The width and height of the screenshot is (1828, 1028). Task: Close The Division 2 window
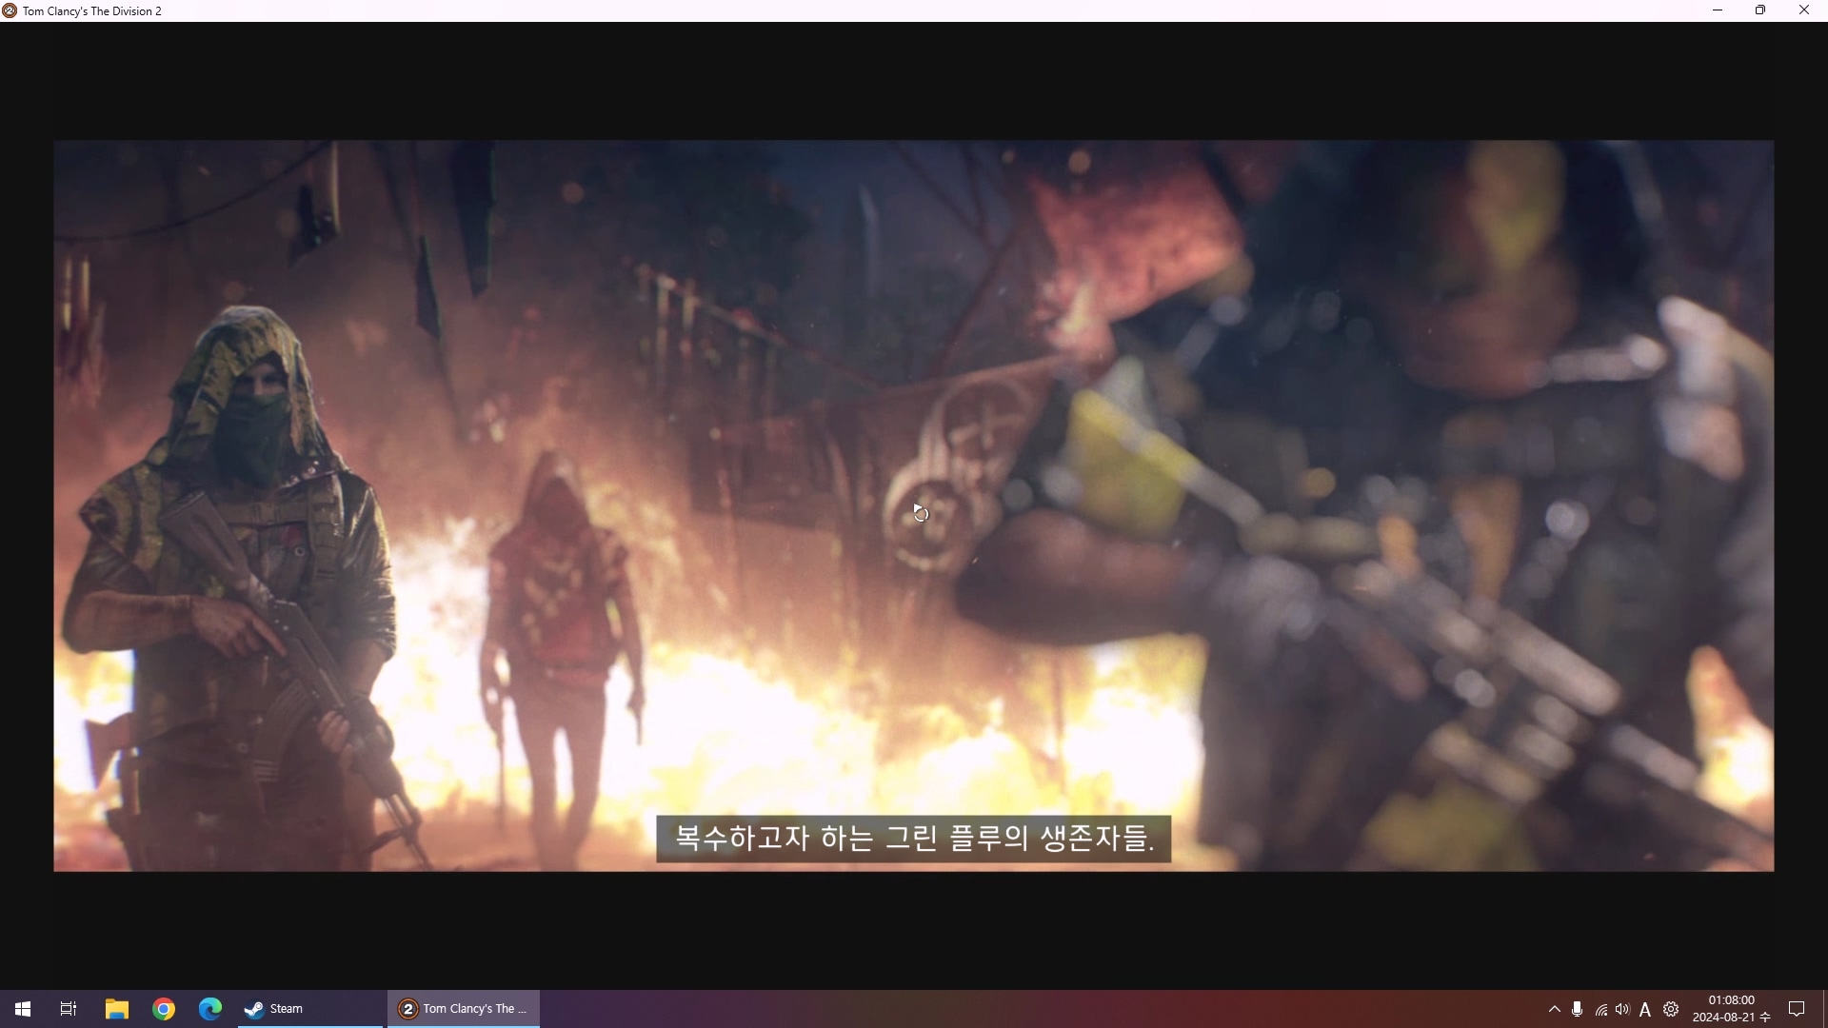(1803, 10)
